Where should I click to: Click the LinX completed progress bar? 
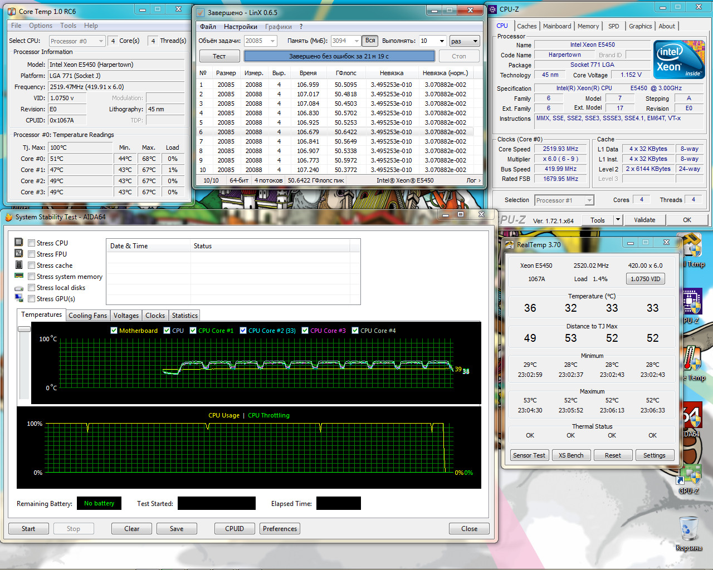tap(339, 56)
